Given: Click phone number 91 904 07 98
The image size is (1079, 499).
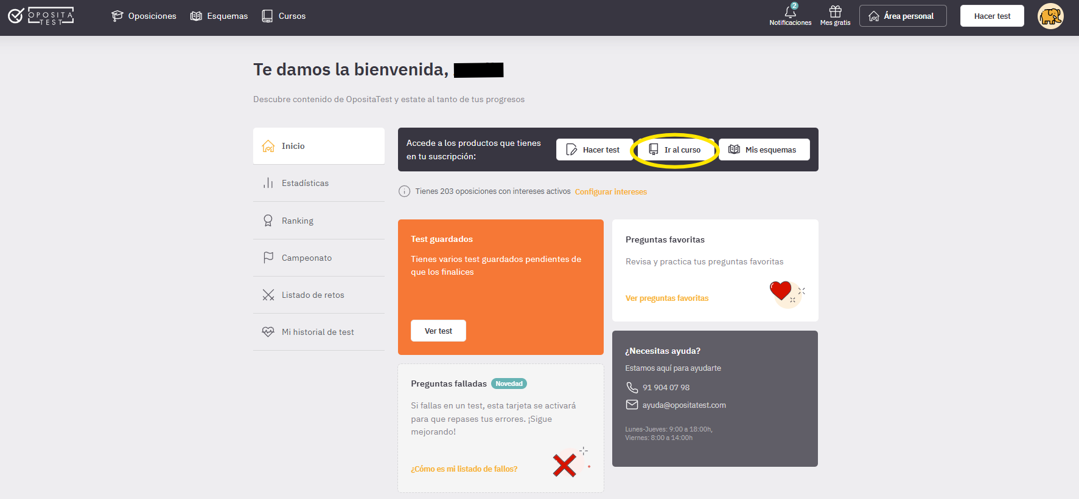Looking at the screenshot, I should pos(666,387).
